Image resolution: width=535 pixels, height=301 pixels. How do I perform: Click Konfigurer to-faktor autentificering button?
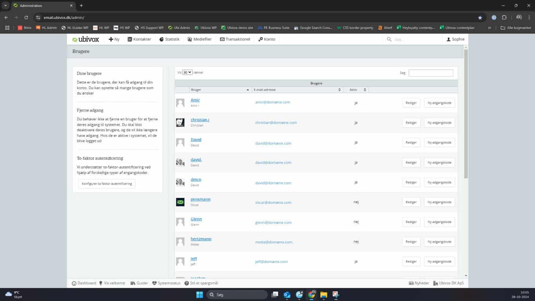[107, 183]
